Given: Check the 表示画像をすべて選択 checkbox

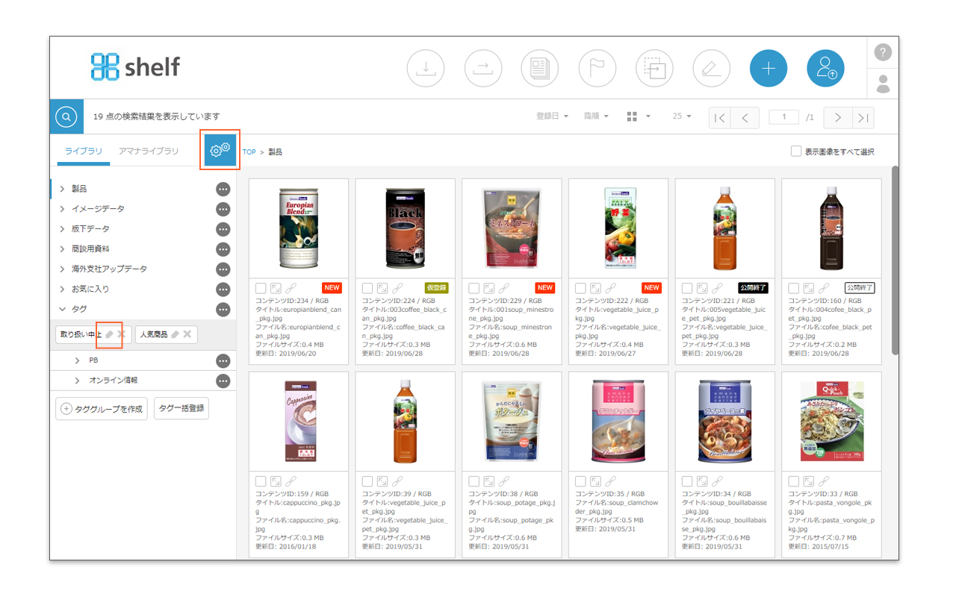Looking at the screenshot, I should pyautogui.click(x=796, y=151).
